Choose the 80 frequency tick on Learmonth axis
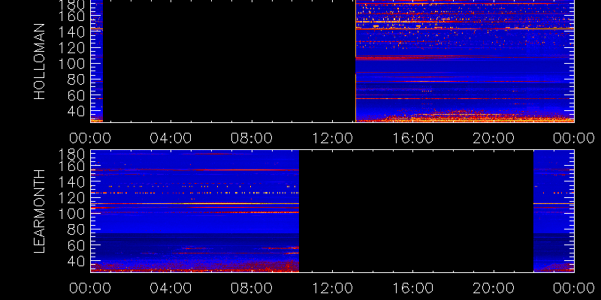The image size is (601, 300). tap(77, 229)
